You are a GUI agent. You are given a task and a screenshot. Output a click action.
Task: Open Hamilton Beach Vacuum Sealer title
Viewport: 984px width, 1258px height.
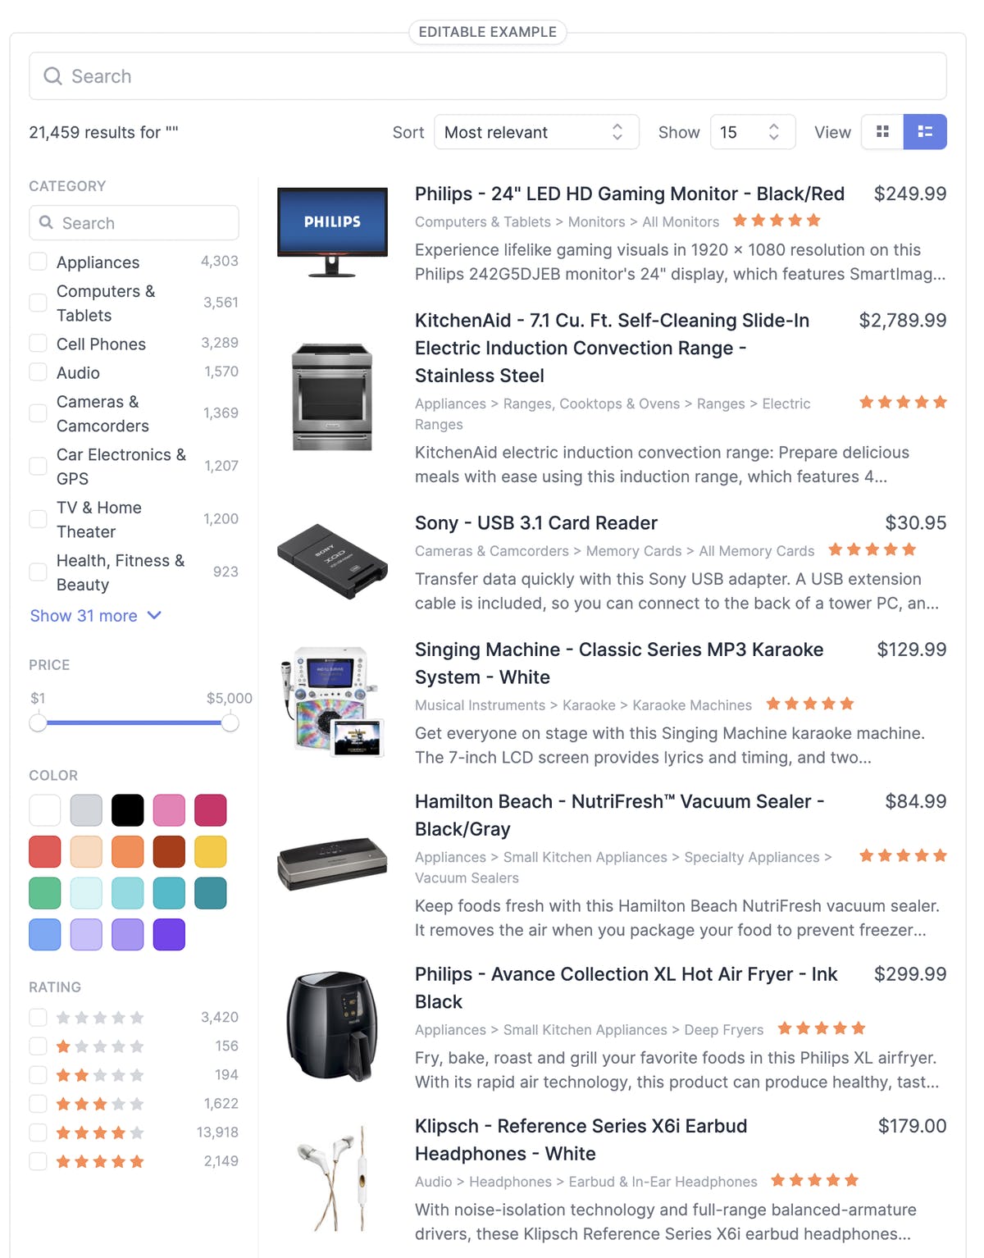[619, 815]
